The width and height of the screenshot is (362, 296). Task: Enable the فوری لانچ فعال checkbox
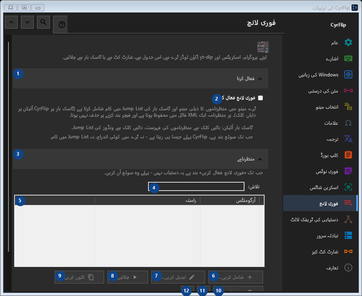click(260, 98)
